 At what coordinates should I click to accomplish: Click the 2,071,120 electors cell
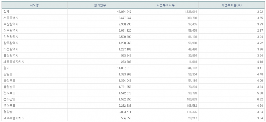125,31
